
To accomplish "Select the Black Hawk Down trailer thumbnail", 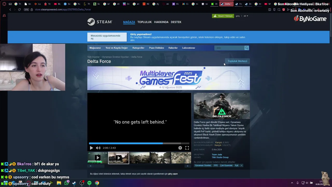I will (119, 158).
